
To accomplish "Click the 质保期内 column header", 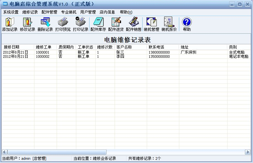I will (x=66, y=47).
